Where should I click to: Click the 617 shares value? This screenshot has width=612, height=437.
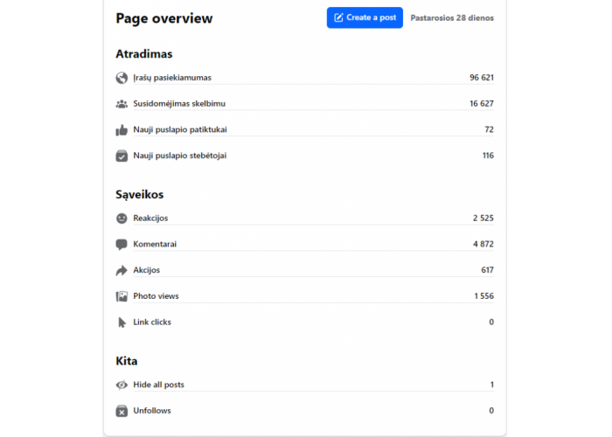[488, 270]
